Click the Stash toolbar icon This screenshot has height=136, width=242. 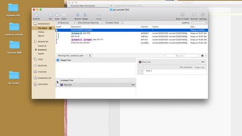[x=99, y=15]
